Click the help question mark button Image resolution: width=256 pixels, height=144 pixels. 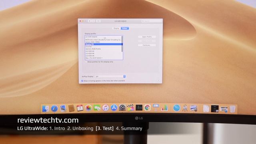[x=158, y=81]
